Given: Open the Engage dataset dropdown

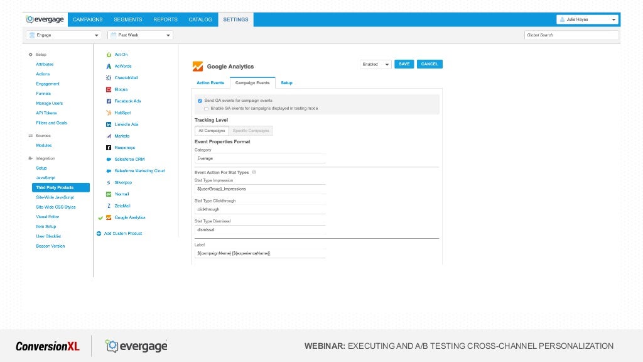Looking at the screenshot, I should pyautogui.click(x=63, y=35).
